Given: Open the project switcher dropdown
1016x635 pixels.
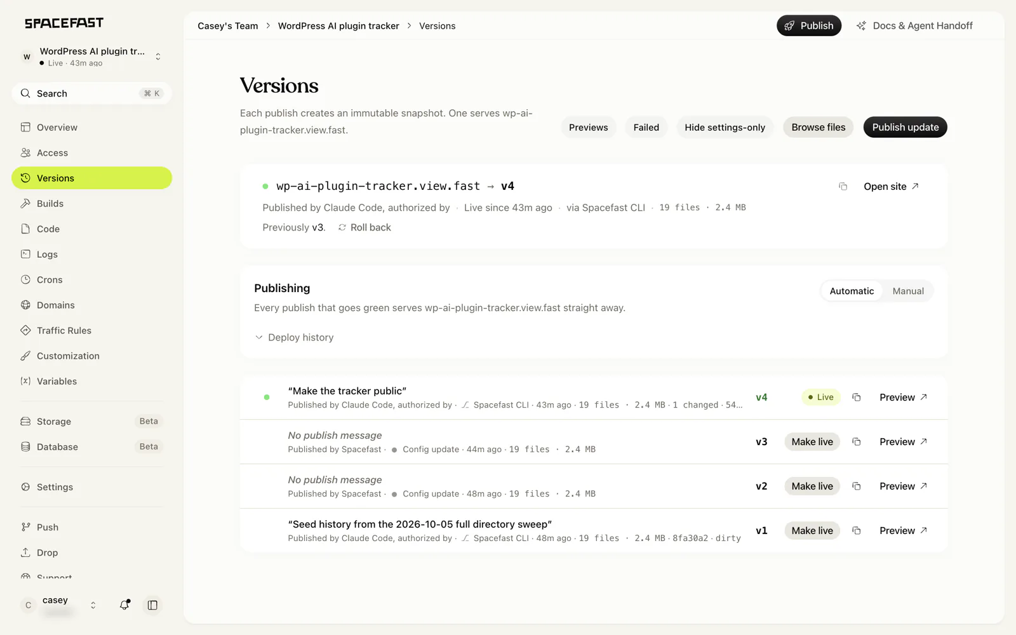Looking at the screenshot, I should [91, 57].
